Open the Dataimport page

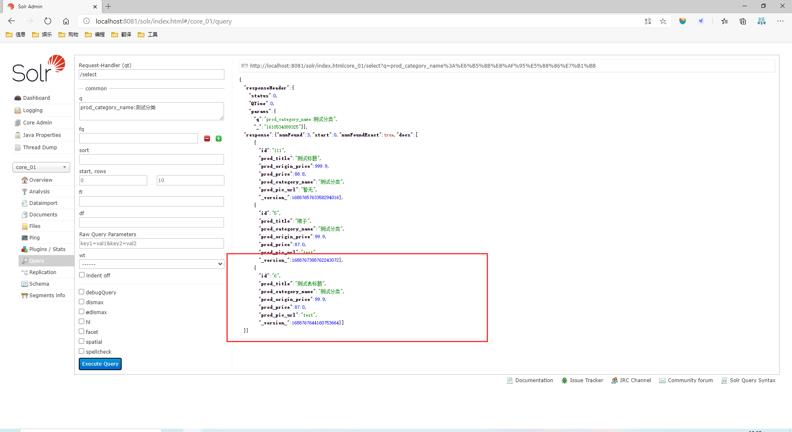pos(43,203)
